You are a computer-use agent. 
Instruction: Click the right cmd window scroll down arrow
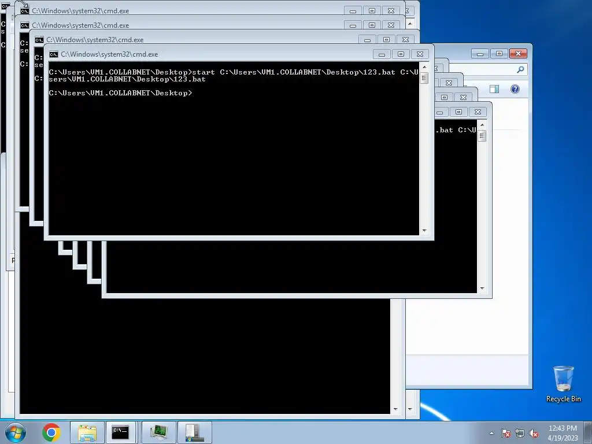(482, 288)
